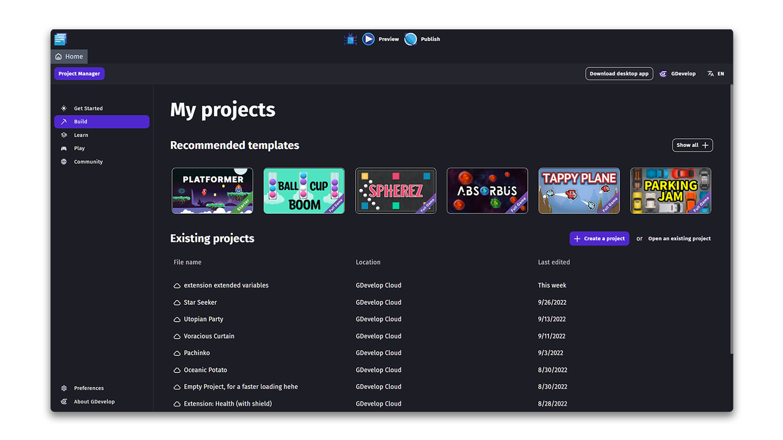Click the 'File name' column header

(x=188, y=262)
